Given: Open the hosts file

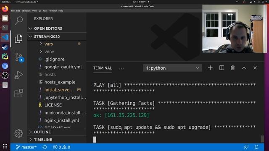Looking at the screenshot, I should (57, 75).
